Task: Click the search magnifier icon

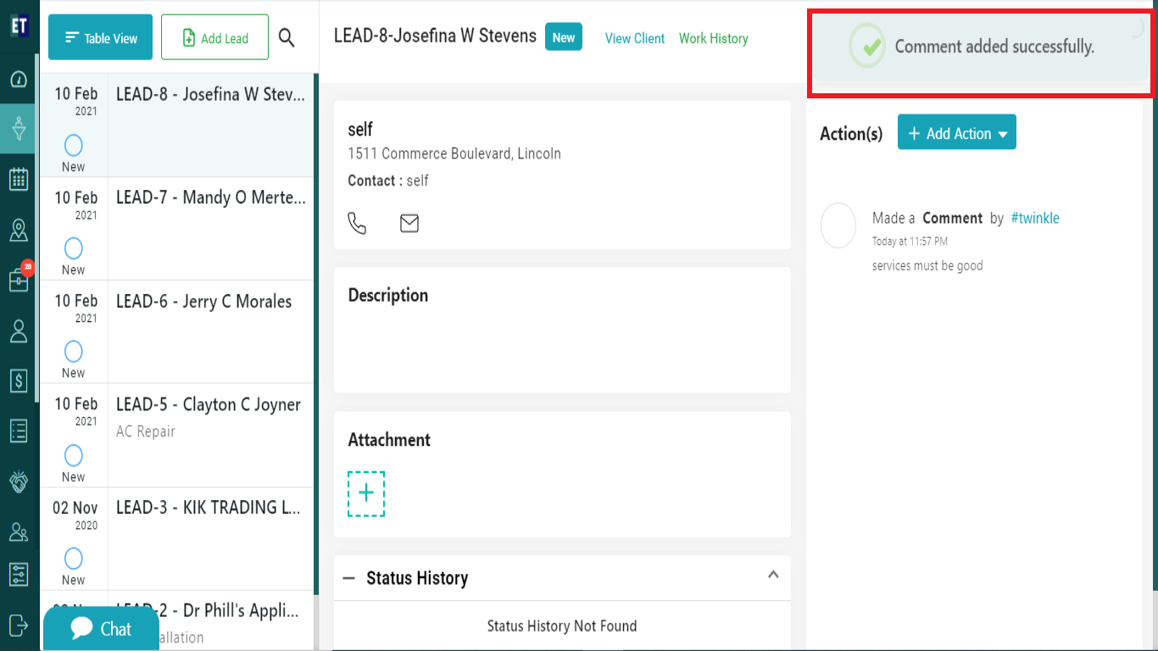Action: (x=287, y=37)
